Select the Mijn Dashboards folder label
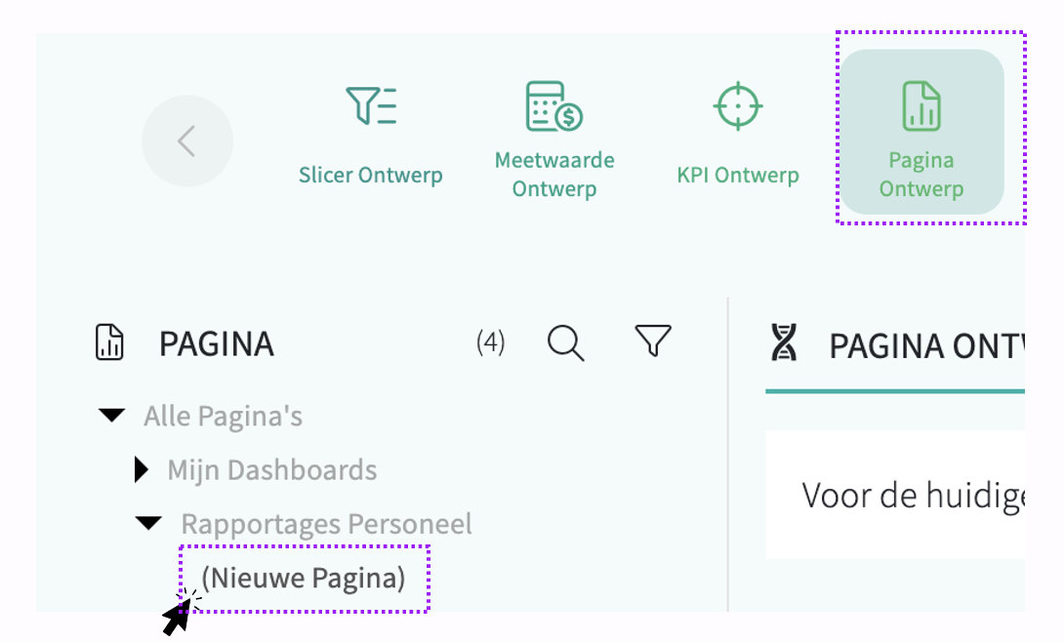This screenshot has height=642, width=1064. [x=272, y=470]
